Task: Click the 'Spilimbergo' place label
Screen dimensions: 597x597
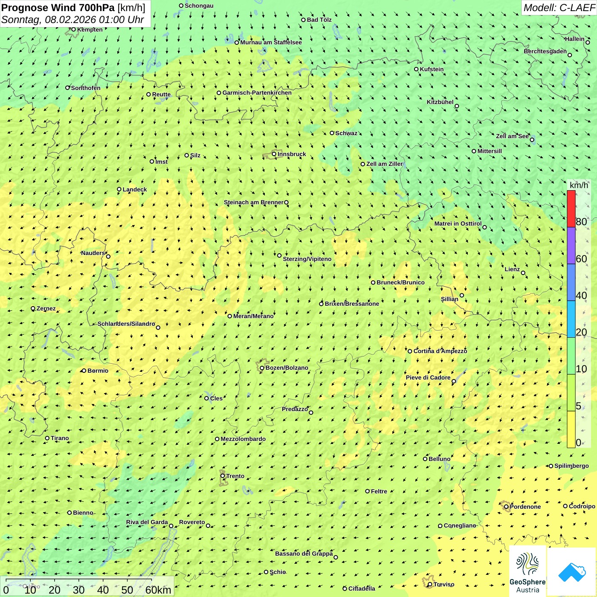Action: click(571, 466)
